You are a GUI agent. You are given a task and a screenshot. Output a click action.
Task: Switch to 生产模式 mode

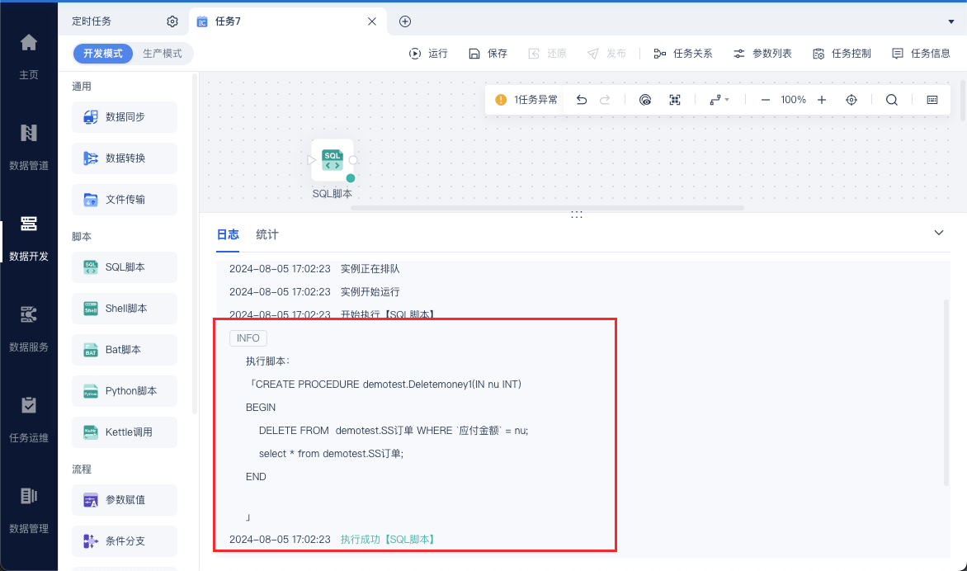tap(163, 54)
